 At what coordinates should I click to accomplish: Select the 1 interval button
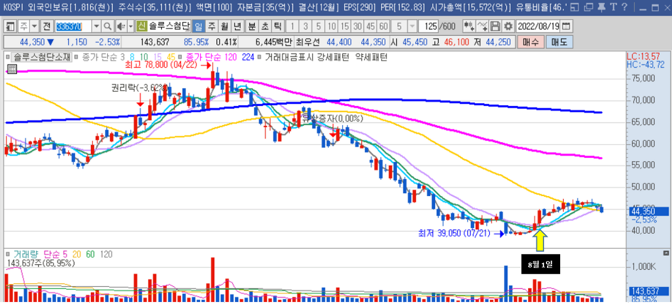[292, 26]
